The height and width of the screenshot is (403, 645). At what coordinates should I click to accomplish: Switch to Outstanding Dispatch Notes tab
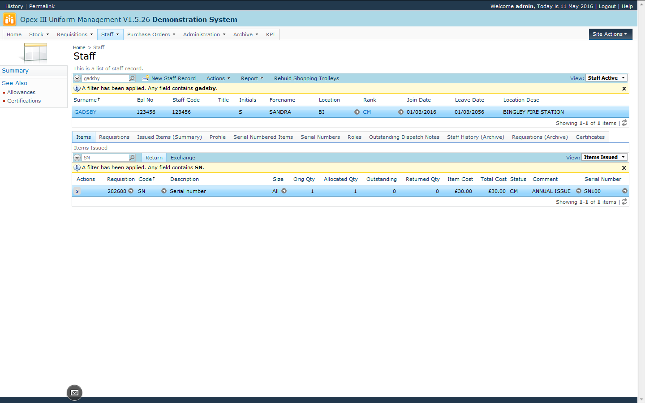(x=404, y=137)
